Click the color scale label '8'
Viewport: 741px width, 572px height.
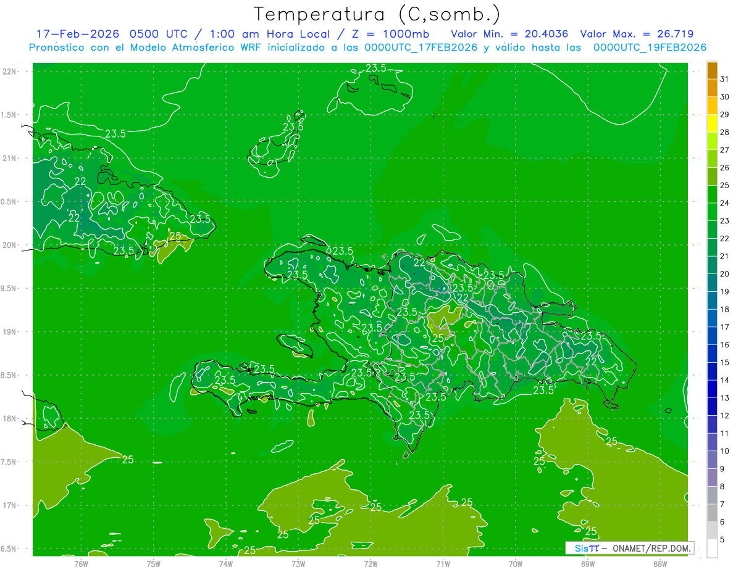(722, 487)
